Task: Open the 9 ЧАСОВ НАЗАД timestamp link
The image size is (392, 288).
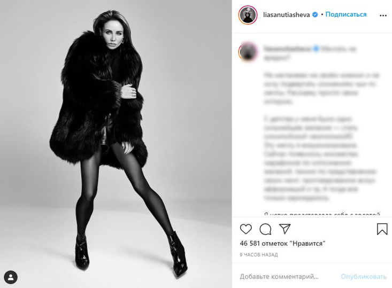Action: coord(259,255)
